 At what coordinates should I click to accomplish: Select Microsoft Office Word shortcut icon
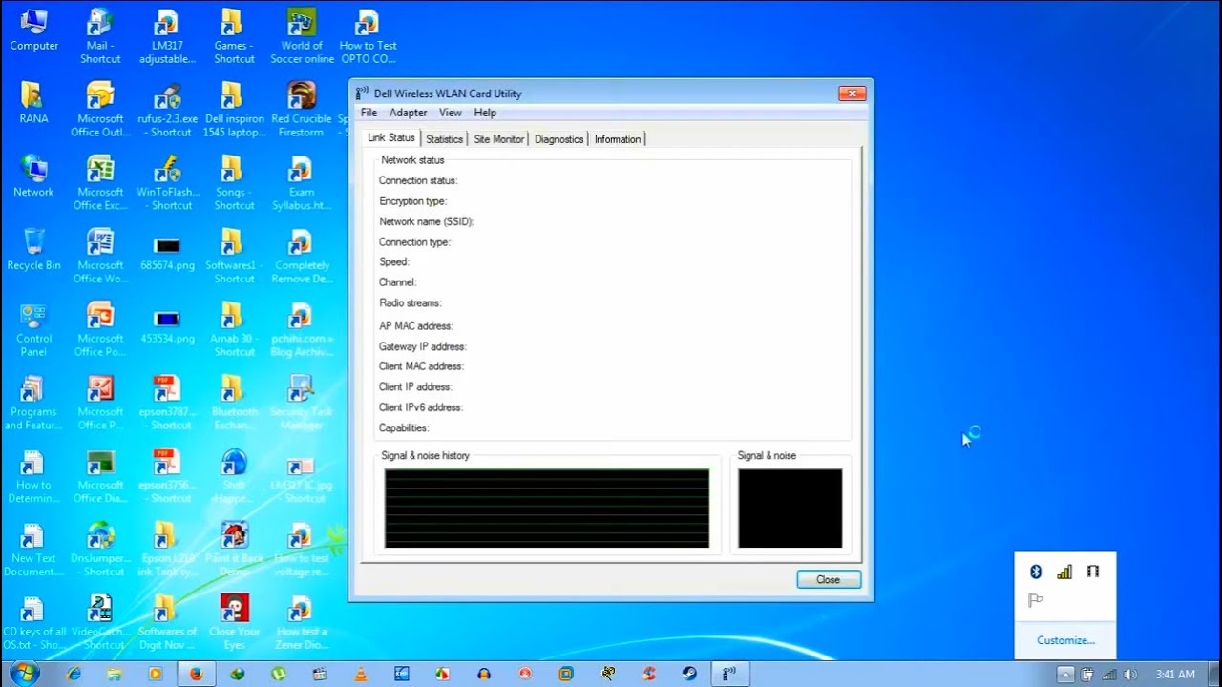click(x=100, y=257)
